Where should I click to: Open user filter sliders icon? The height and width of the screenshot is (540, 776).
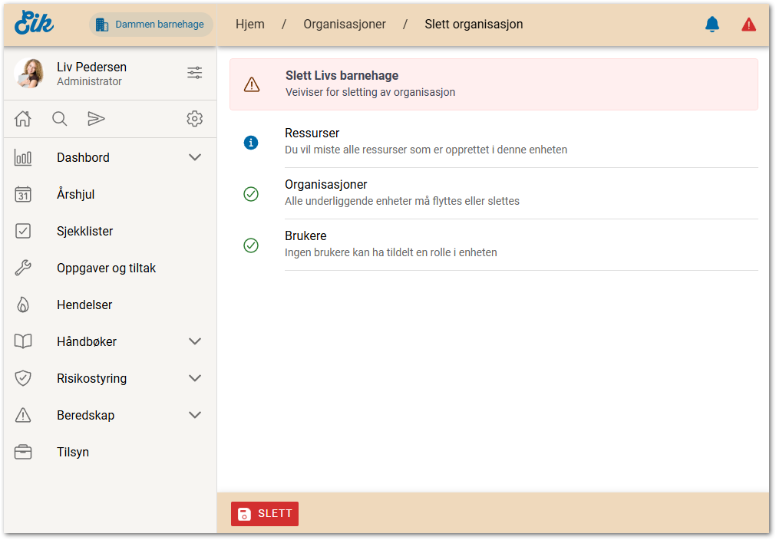[195, 73]
